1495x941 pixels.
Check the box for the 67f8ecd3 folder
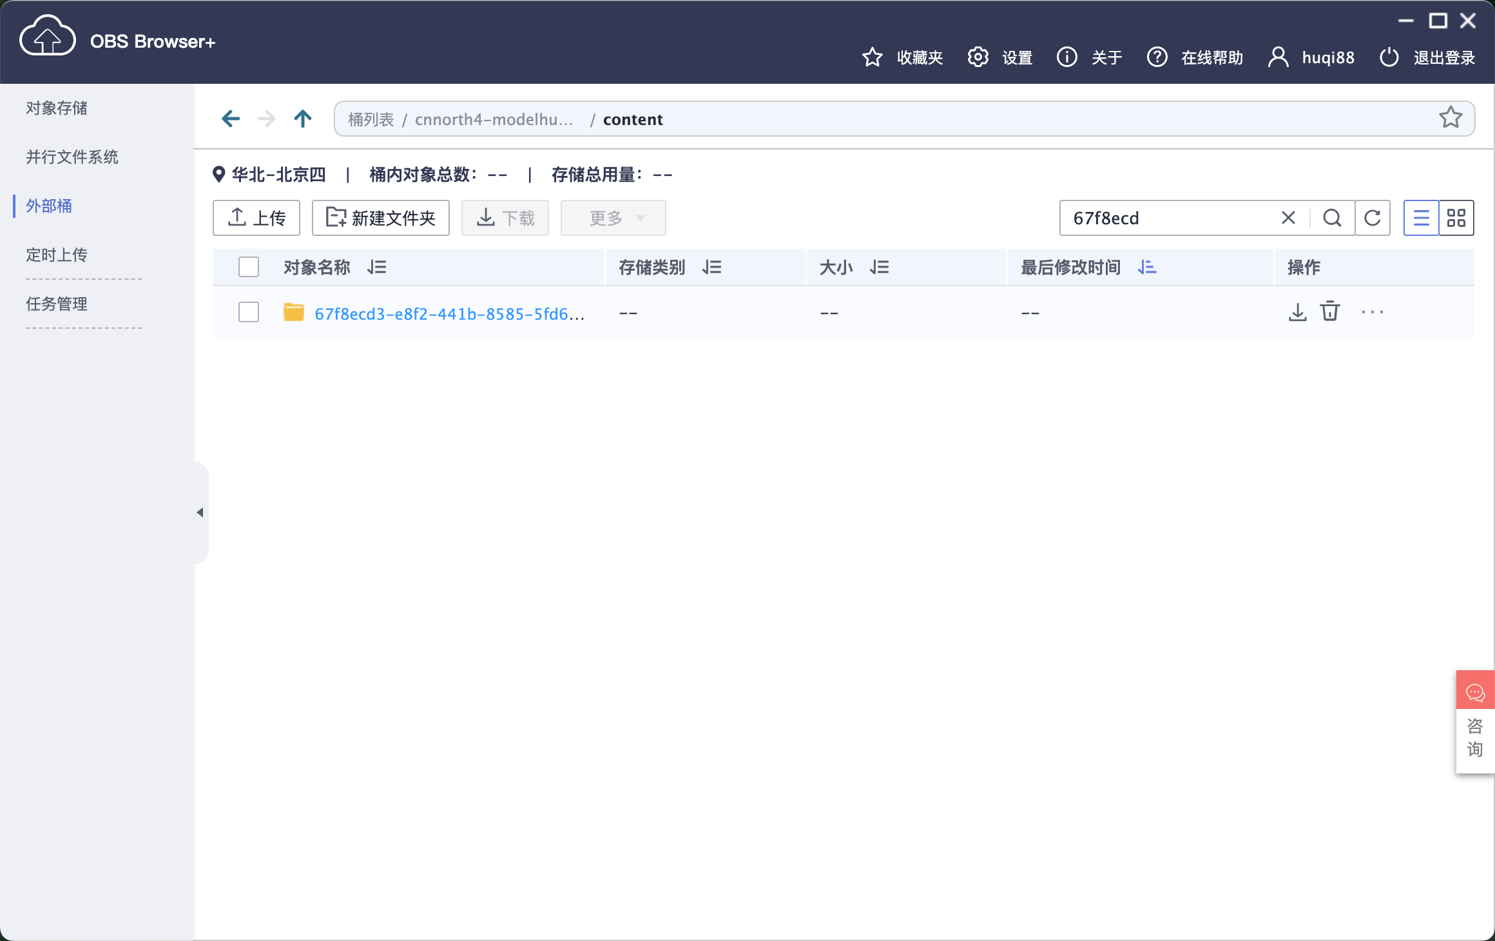coord(249,313)
